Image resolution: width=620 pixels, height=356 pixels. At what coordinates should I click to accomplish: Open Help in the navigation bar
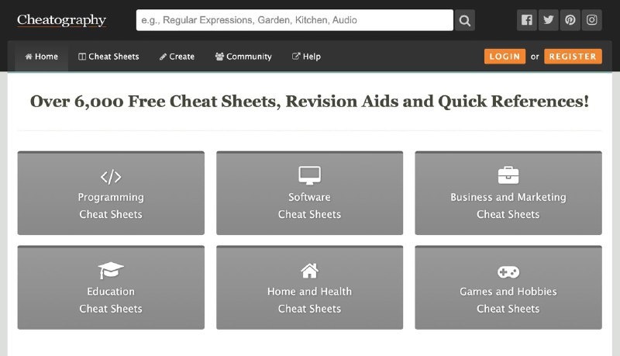pos(306,57)
